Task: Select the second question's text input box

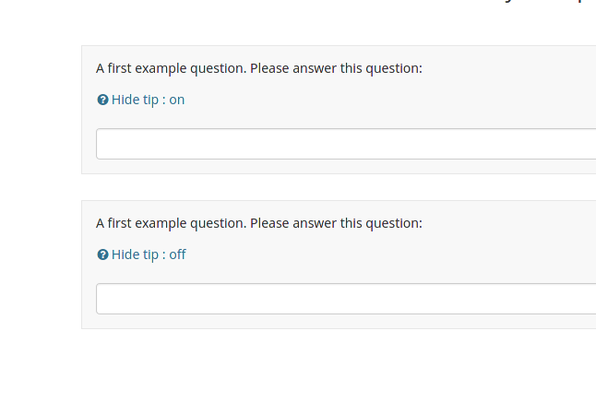Action: point(346,299)
